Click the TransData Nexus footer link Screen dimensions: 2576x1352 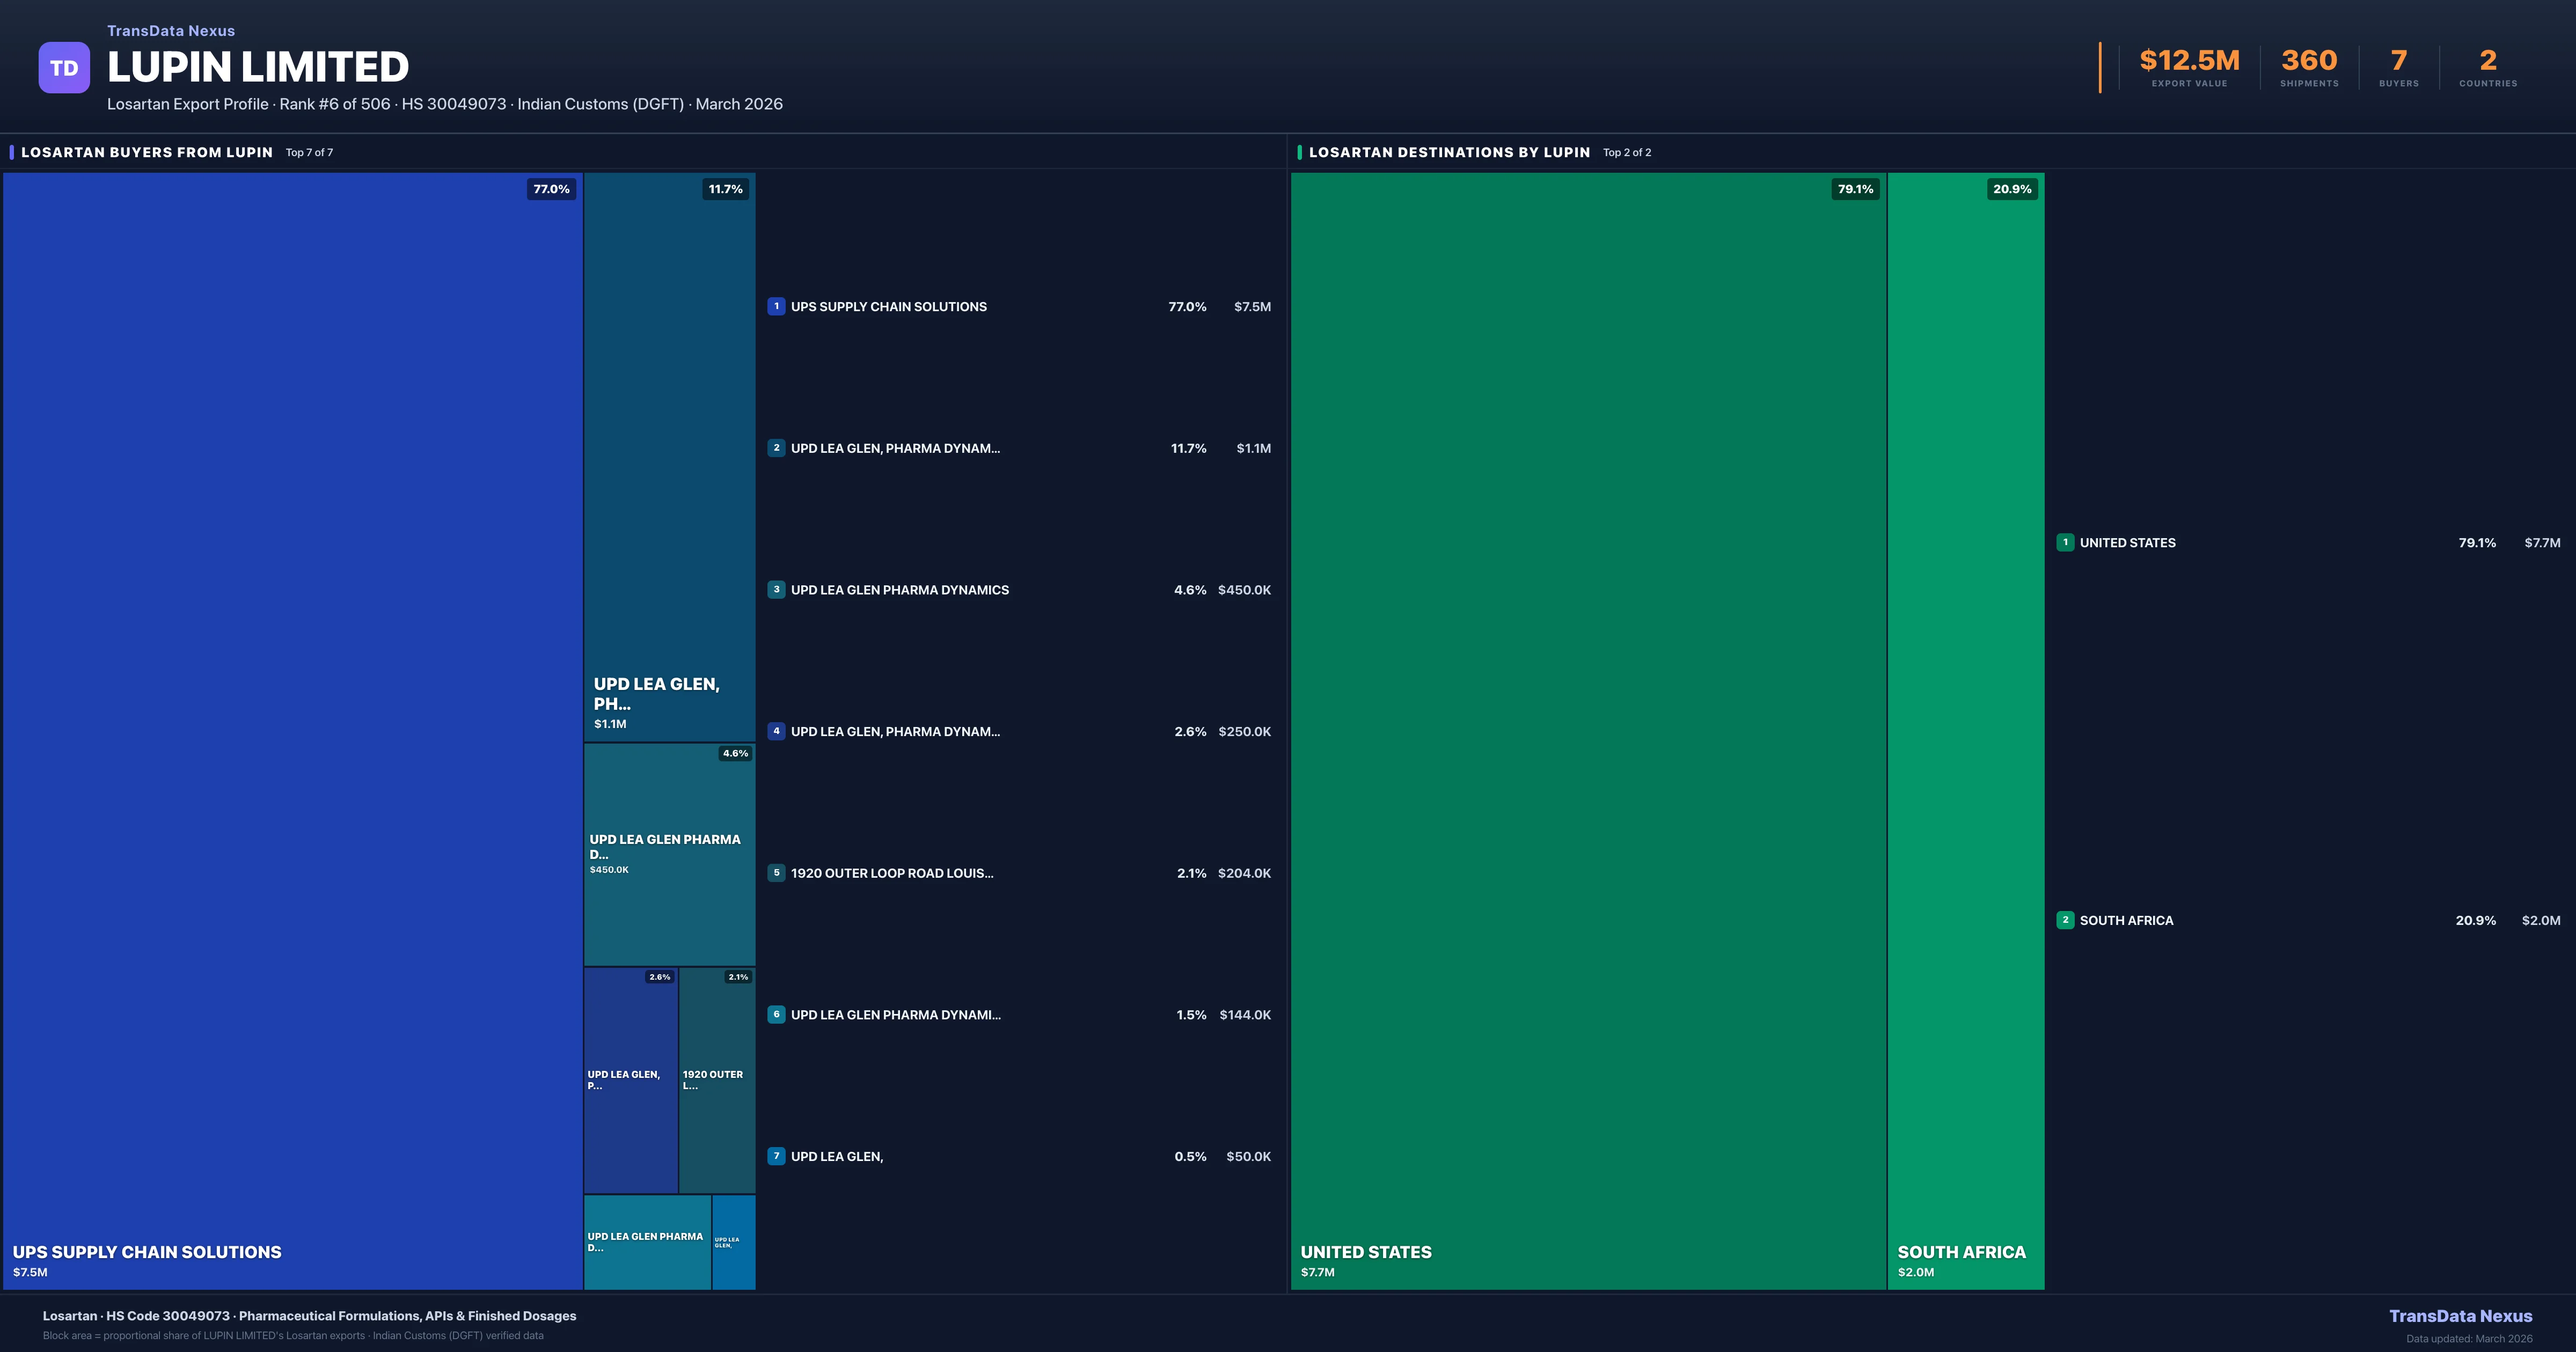2460,1316
